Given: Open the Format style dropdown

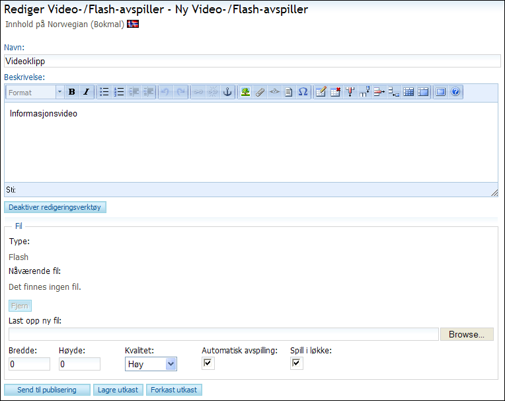Looking at the screenshot, I should (35, 93).
